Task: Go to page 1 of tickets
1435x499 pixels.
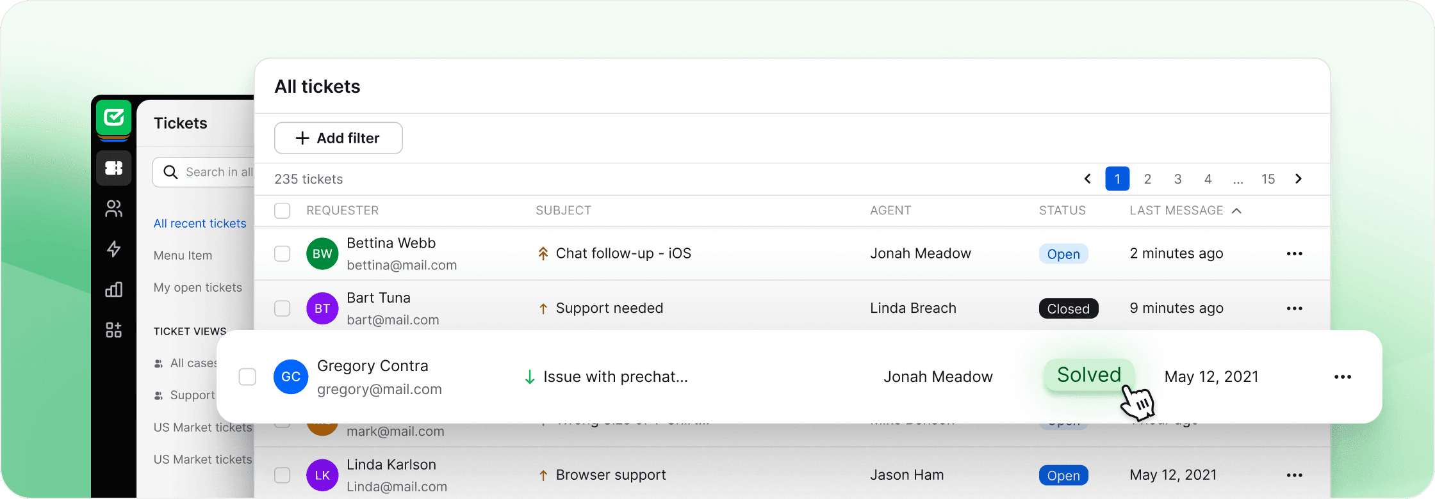Action: 1117,179
